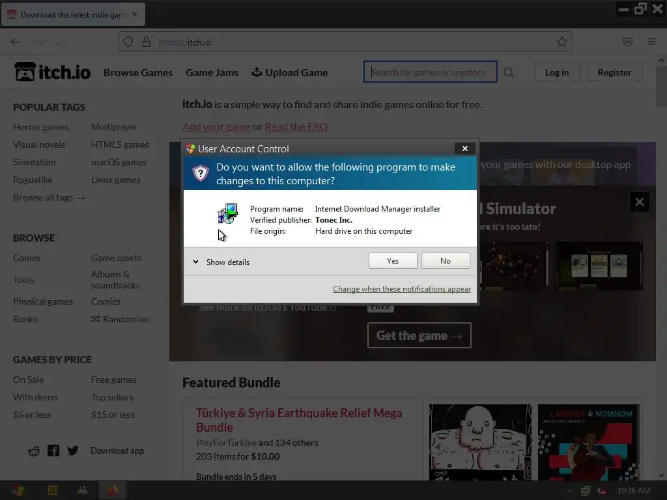This screenshot has width=667, height=500.
Task: Browse Comics category
Action: (x=106, y=301)
